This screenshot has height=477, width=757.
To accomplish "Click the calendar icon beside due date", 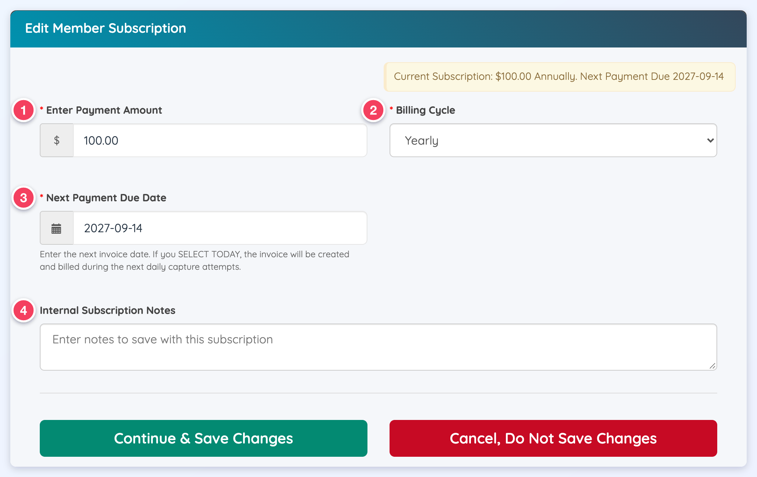I will click(56, 228).
